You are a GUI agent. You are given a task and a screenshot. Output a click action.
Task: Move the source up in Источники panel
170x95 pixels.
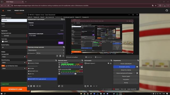click(x=94, y=86)
